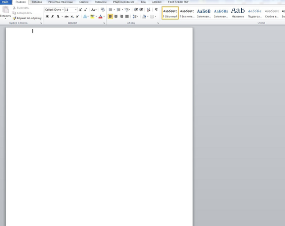Click the Numbering list icon

tap(119, 9)
